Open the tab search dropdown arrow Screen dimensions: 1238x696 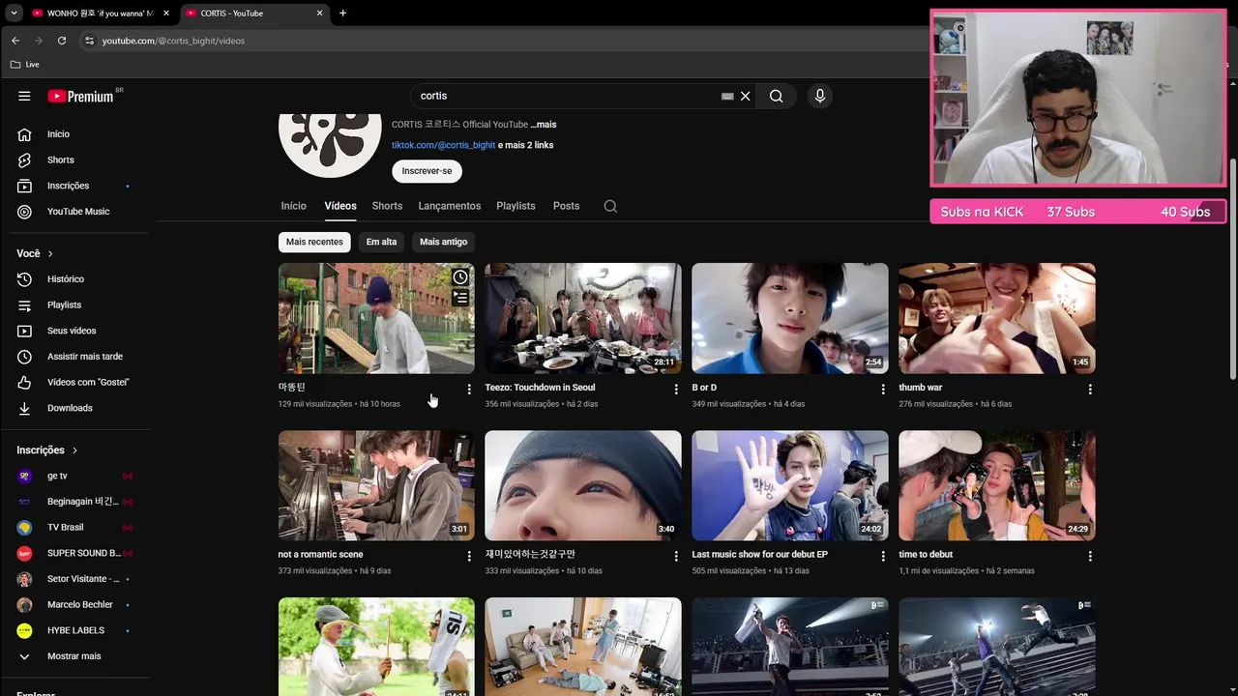pyautogui.click(x=14, y=14)
